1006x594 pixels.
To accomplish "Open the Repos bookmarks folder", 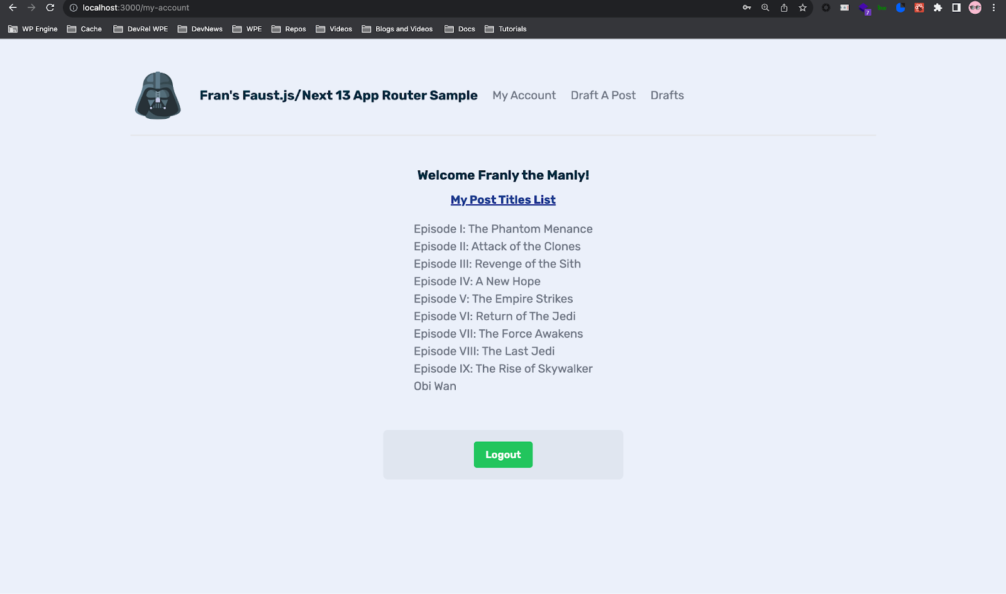I will click(x=289, y=29).
